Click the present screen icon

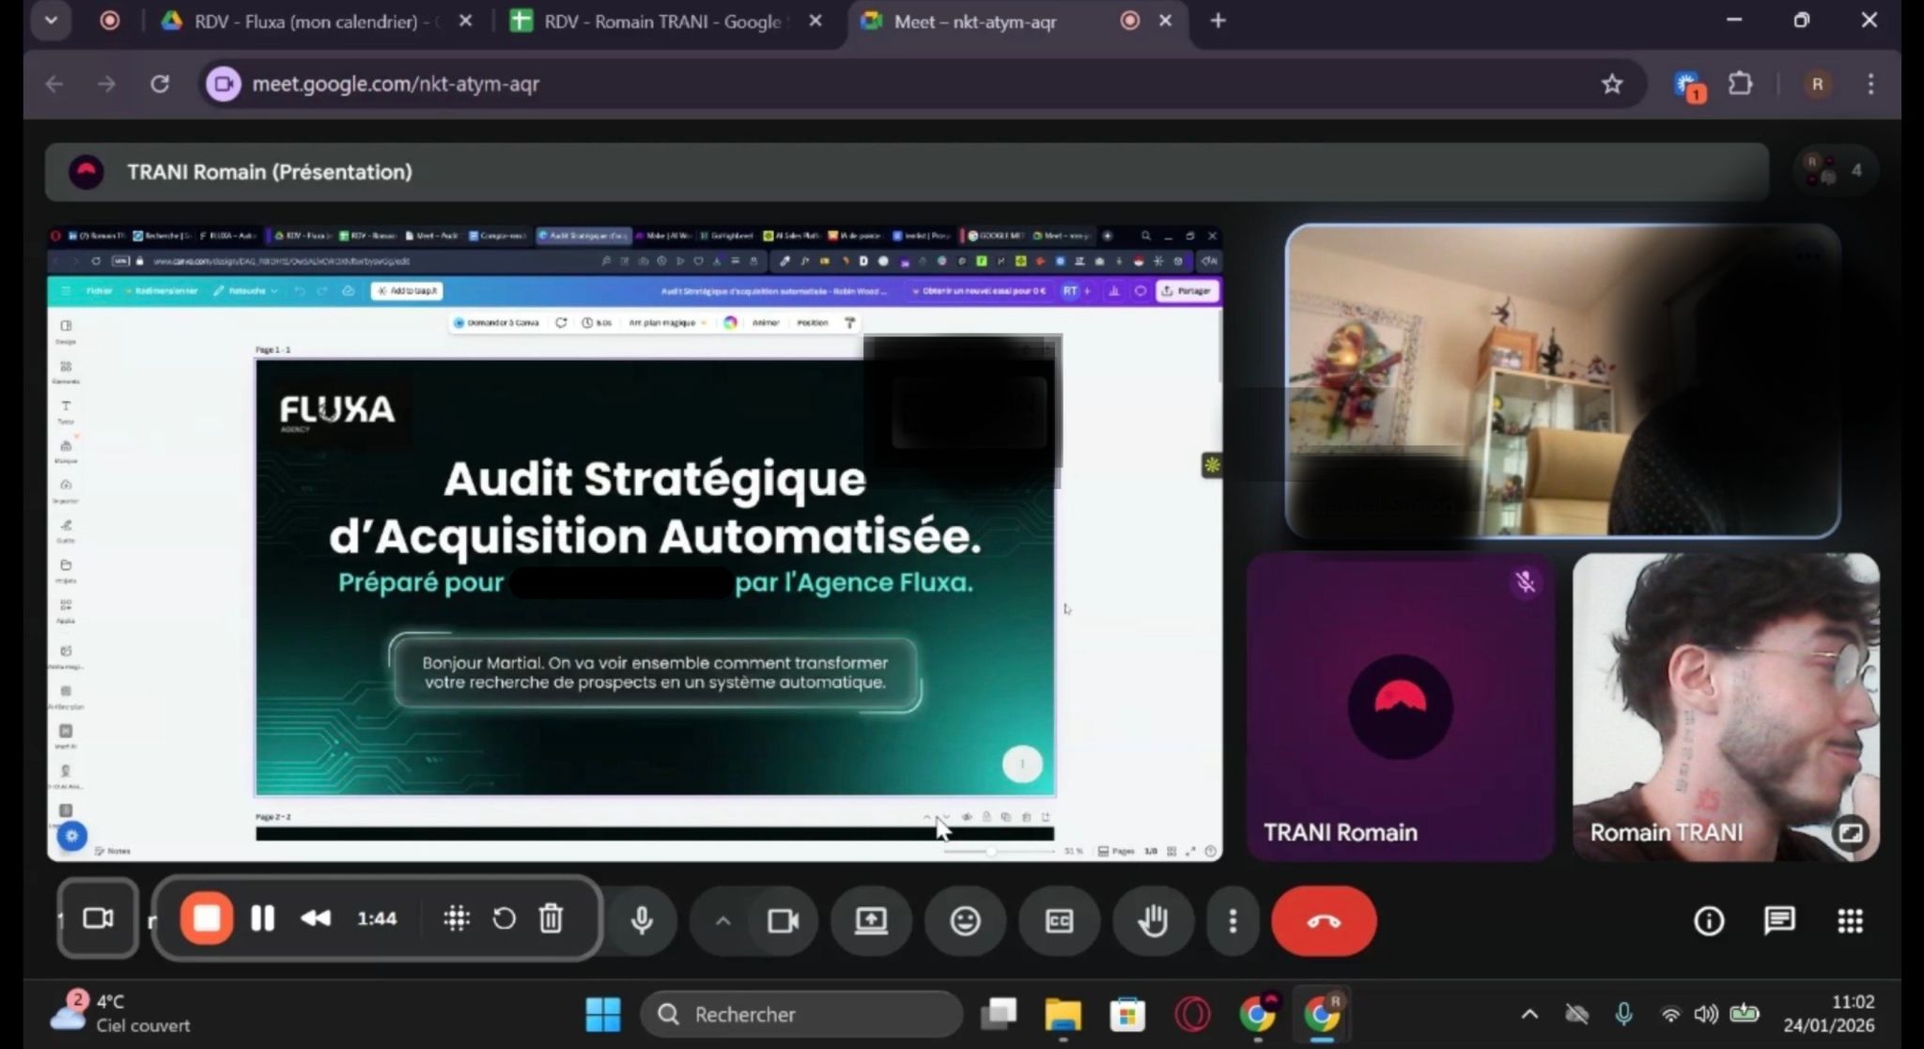pos(871,920)
